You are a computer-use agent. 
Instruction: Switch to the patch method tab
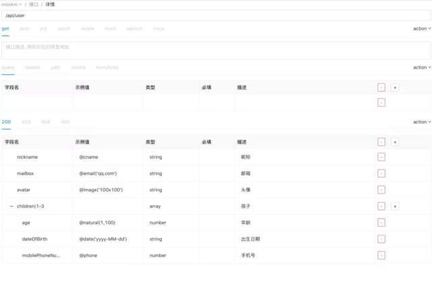click(63, 28)
